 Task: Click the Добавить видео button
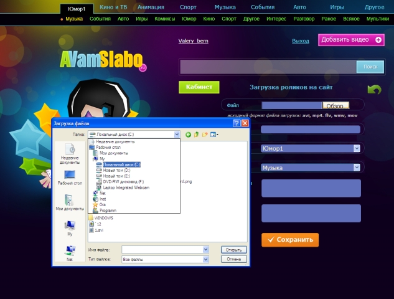[x=351, y=40]
